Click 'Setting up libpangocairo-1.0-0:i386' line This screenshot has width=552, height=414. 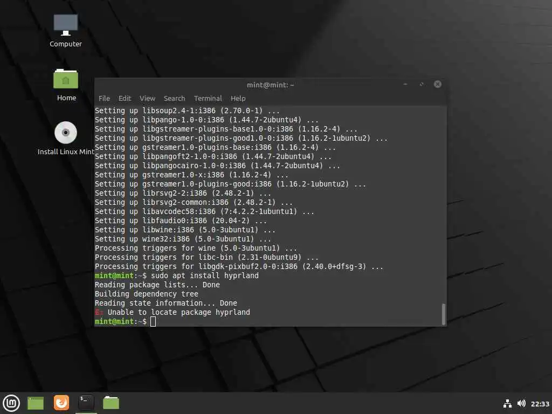tap(218, 166)
